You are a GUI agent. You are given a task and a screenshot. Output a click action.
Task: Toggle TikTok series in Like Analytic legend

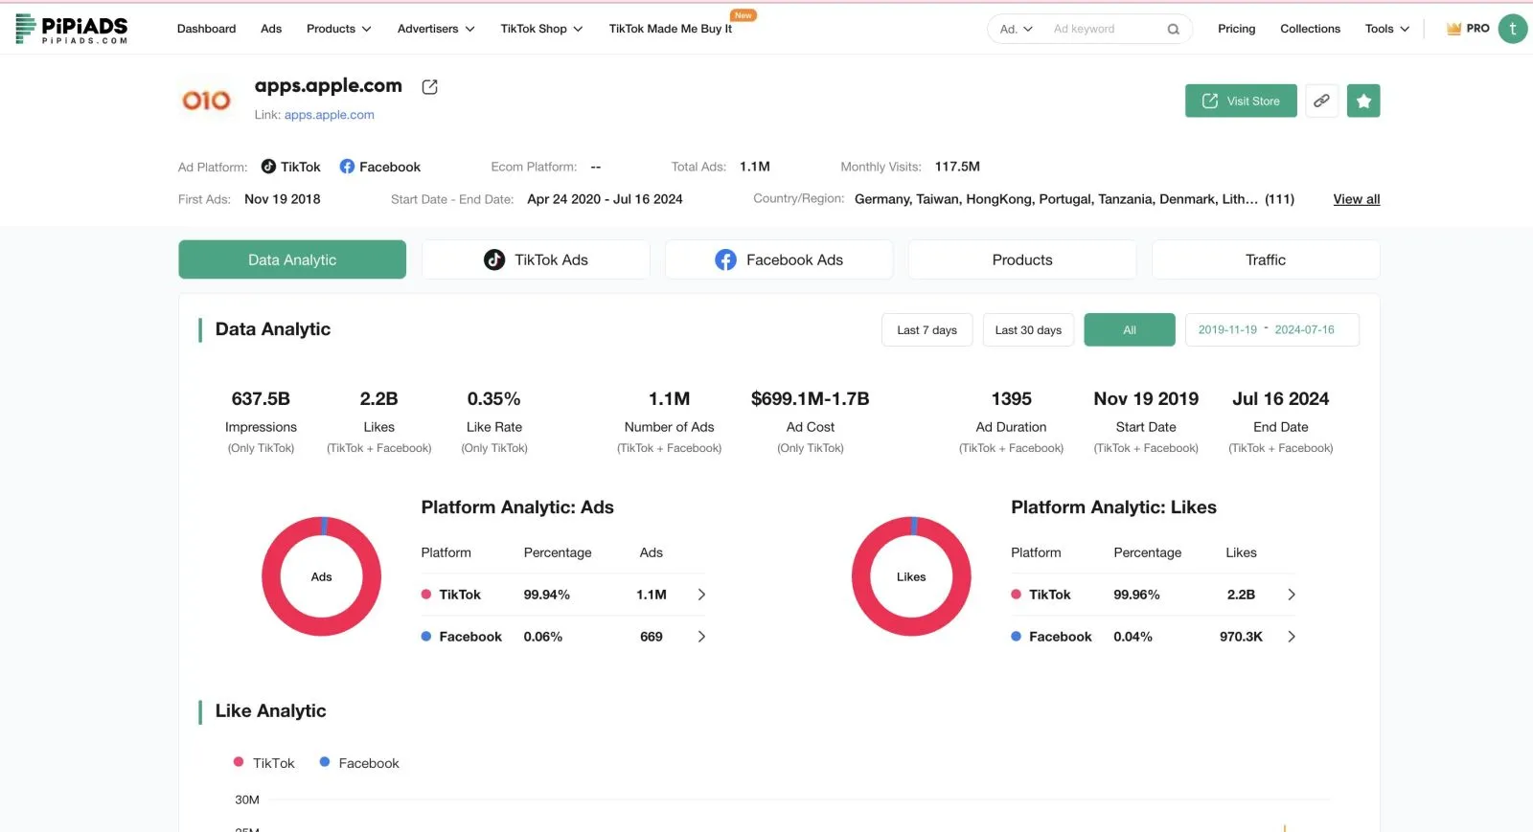(x=264, y=763)
